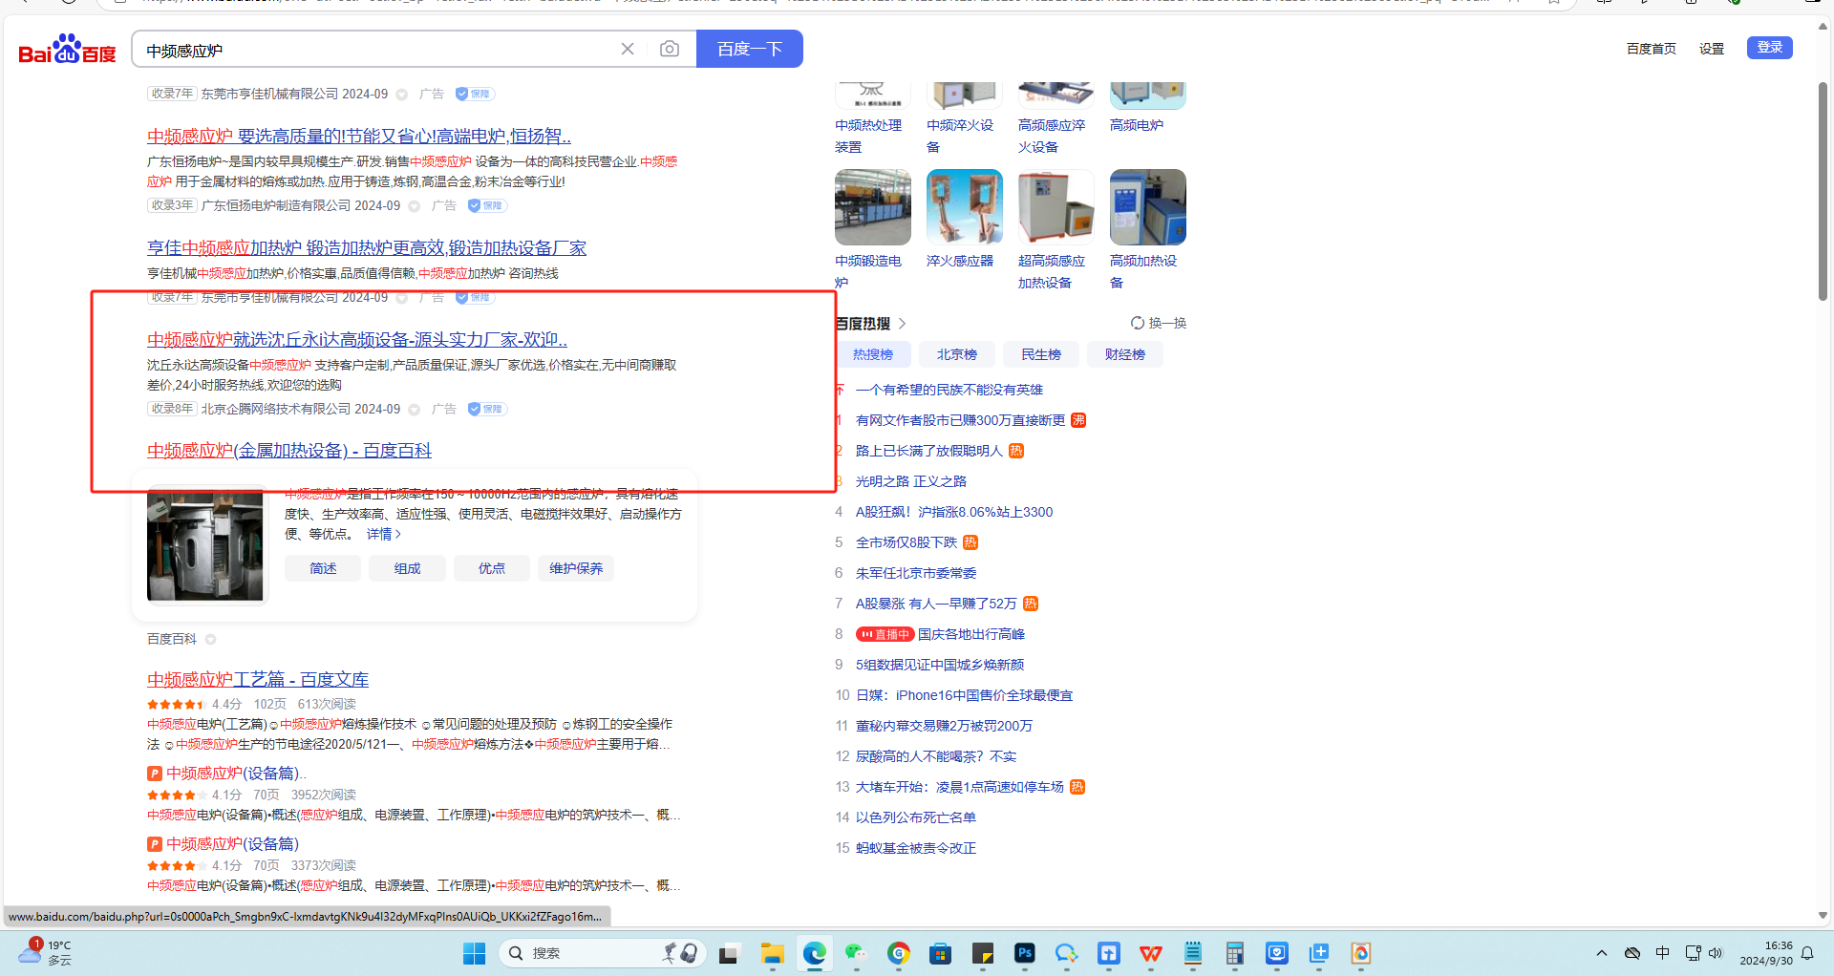Select the 财经榜 tab
This screenshot has height=976, width=1834.
(1124, 354)
